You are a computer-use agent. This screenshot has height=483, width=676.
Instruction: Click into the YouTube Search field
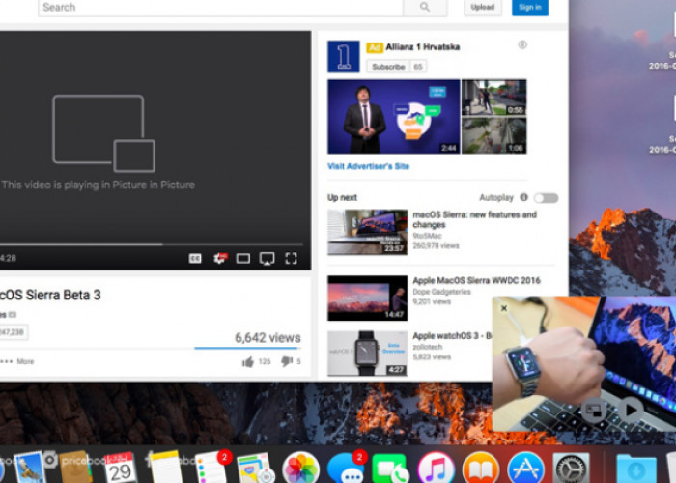[x=220, y=8]
